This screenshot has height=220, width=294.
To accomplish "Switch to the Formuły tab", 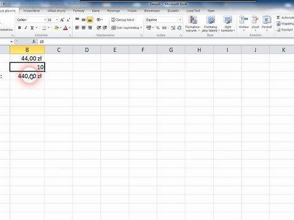I will click(x=78, y=11).
